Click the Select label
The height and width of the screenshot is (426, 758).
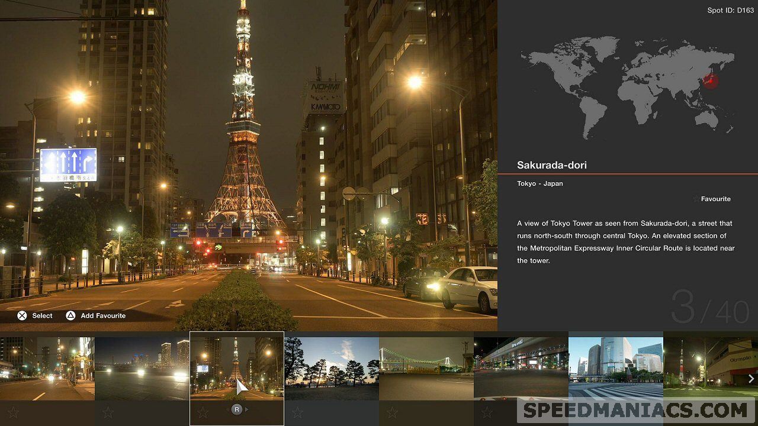42,315
